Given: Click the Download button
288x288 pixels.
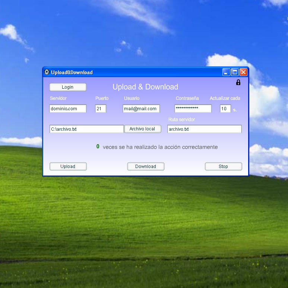Looking at the screenshot, I should 146,167.
